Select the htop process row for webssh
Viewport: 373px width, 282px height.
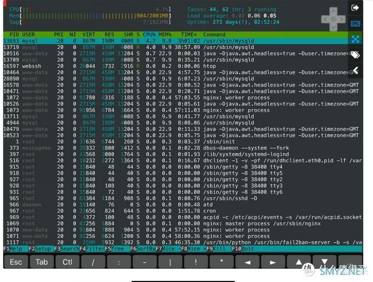(x=183, y=66)
